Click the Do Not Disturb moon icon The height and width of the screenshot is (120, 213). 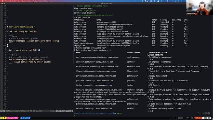(176, 1)
